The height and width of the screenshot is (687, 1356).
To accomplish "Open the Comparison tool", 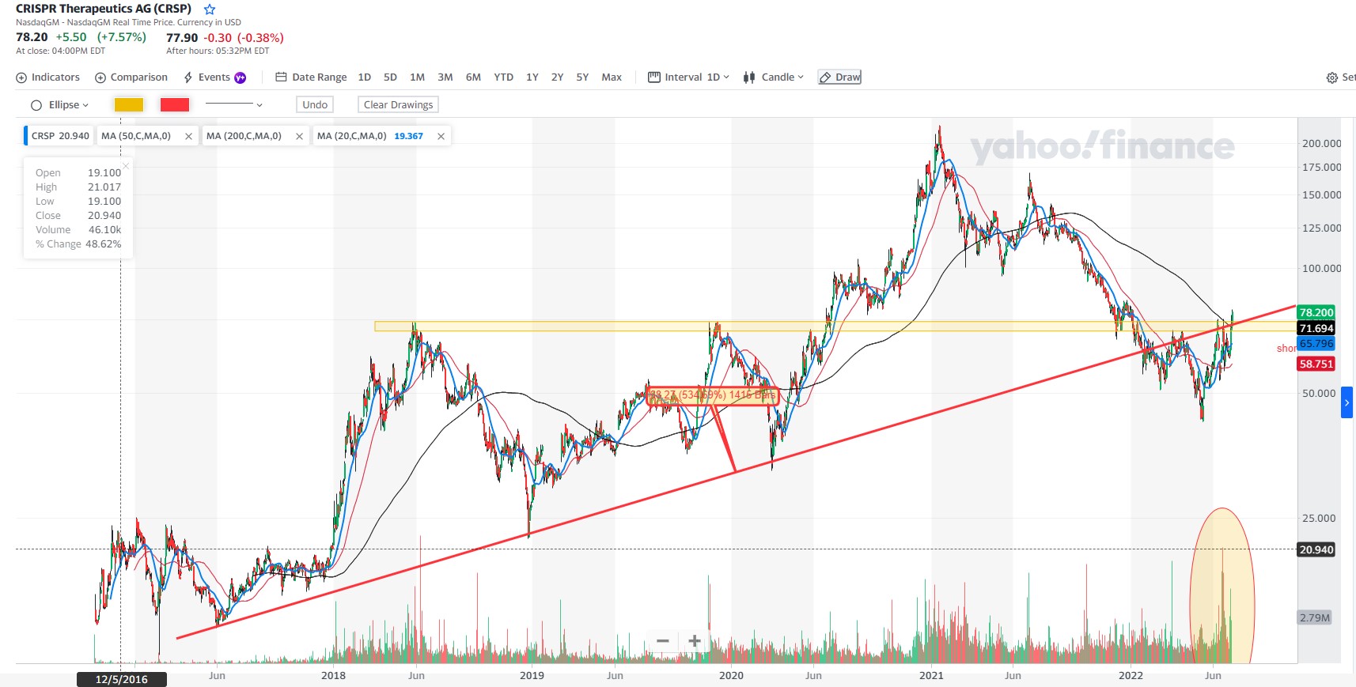I will tap(131, 77).
